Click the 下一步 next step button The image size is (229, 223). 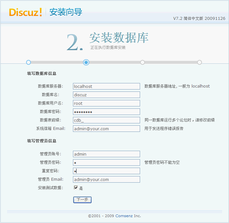82,200
